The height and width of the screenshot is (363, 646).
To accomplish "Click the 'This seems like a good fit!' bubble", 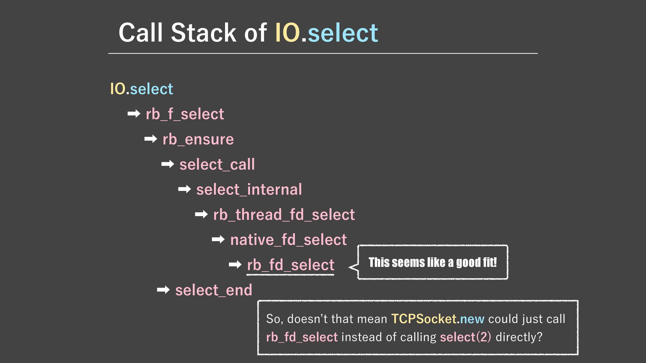I will (x=432, y=262).
